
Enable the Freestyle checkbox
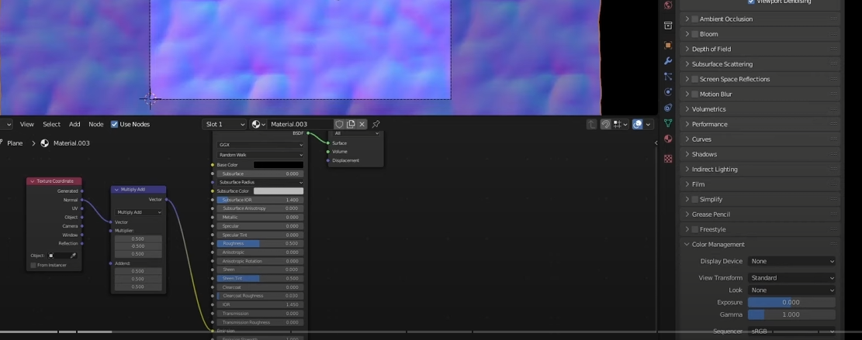(695, 229)
